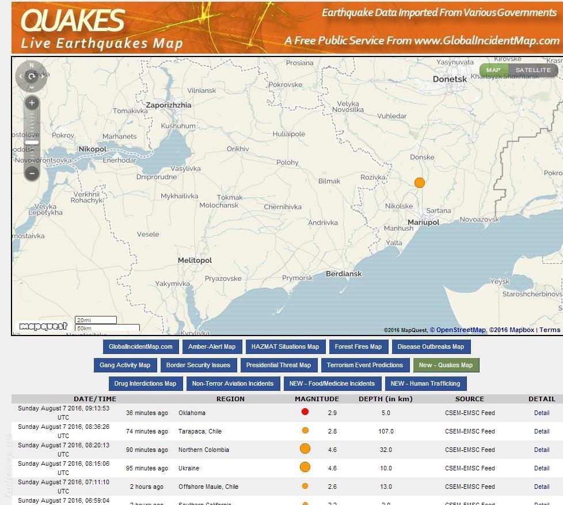Viewport: 563px width, 505px height.
Task: Open Detail link for Oklahoma quake
Action: (x=542, y=413)
